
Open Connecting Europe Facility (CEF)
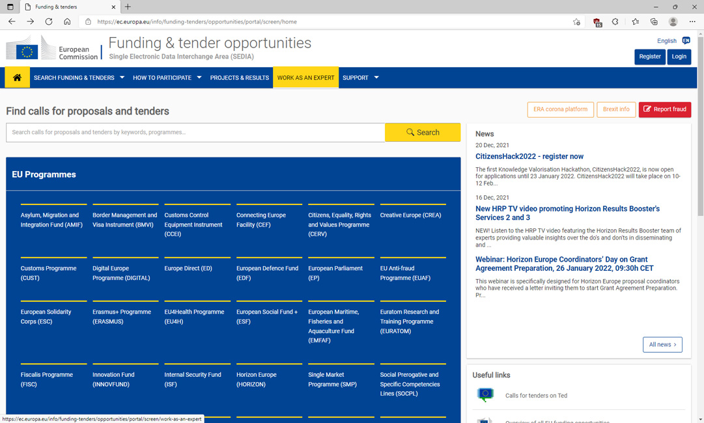click(261, 220)
